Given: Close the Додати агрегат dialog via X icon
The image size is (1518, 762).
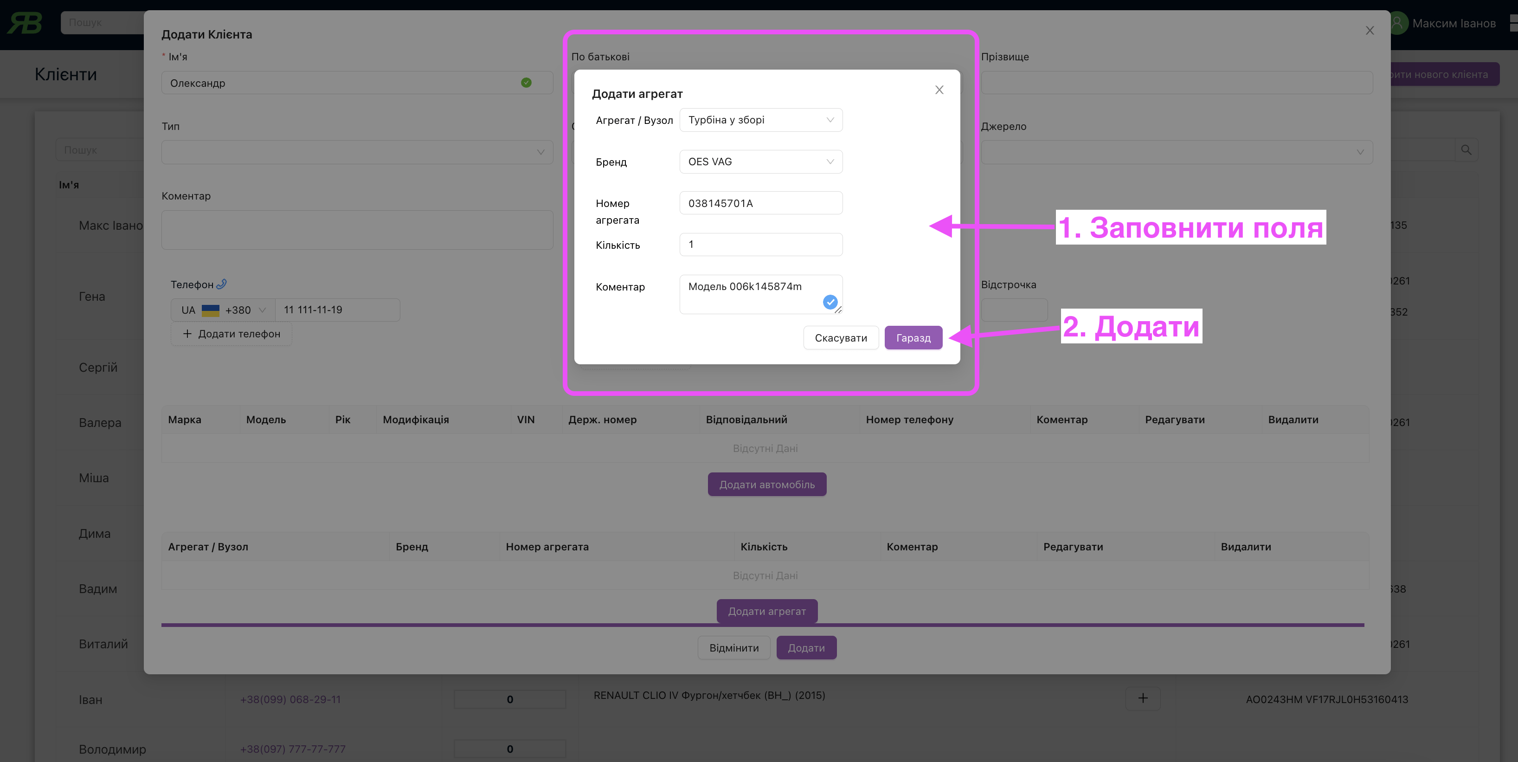Looking at the screenshot, I should [x=939, y=90].
